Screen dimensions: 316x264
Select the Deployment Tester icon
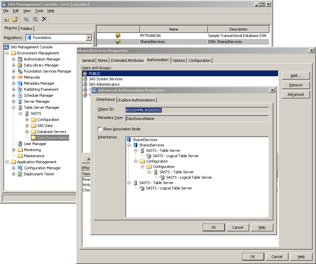[x=20, y=174]
